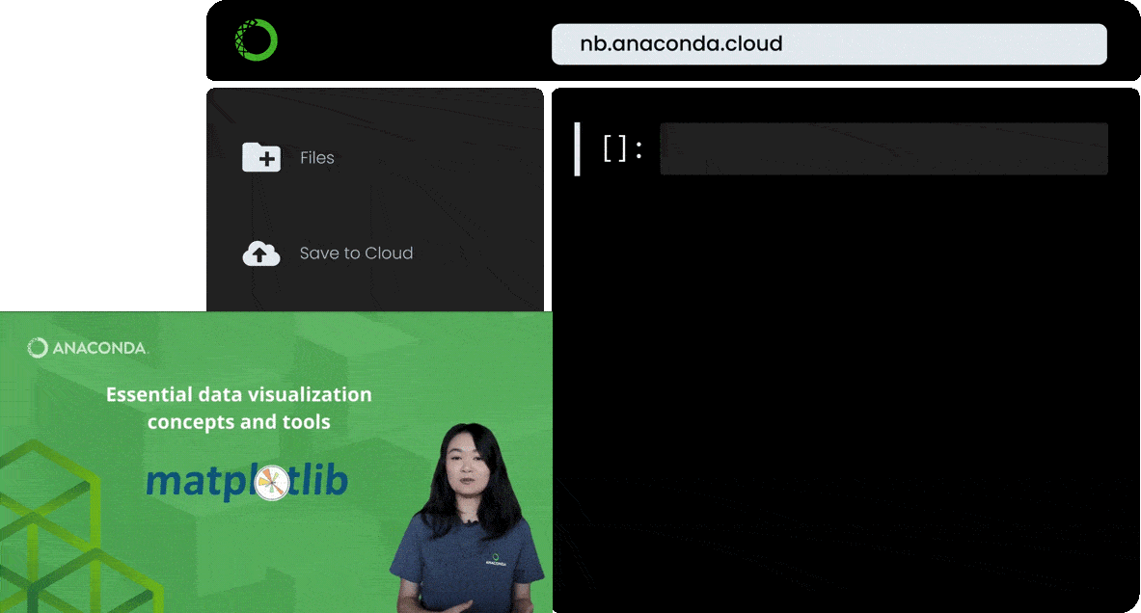This screenshot has width=1141, height=613.
Task: Click the Anaconda logo in video card
Action: pos(88,348)
